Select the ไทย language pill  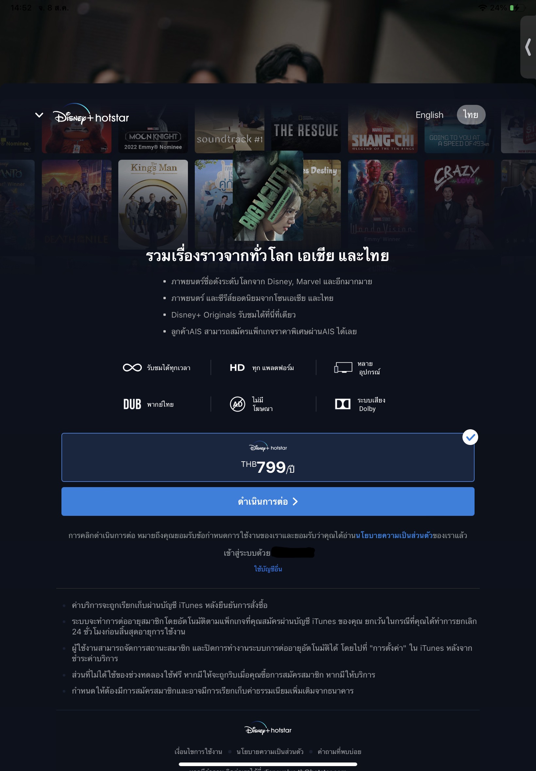coord(471,114)
